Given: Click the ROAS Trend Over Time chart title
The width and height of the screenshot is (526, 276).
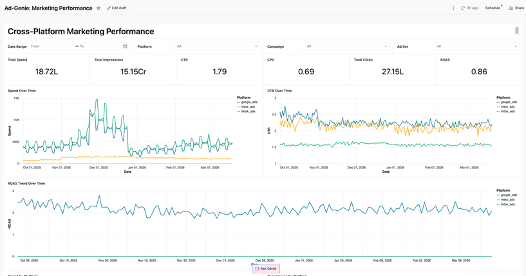Looking at the screenshot, I should click(26, 184).
